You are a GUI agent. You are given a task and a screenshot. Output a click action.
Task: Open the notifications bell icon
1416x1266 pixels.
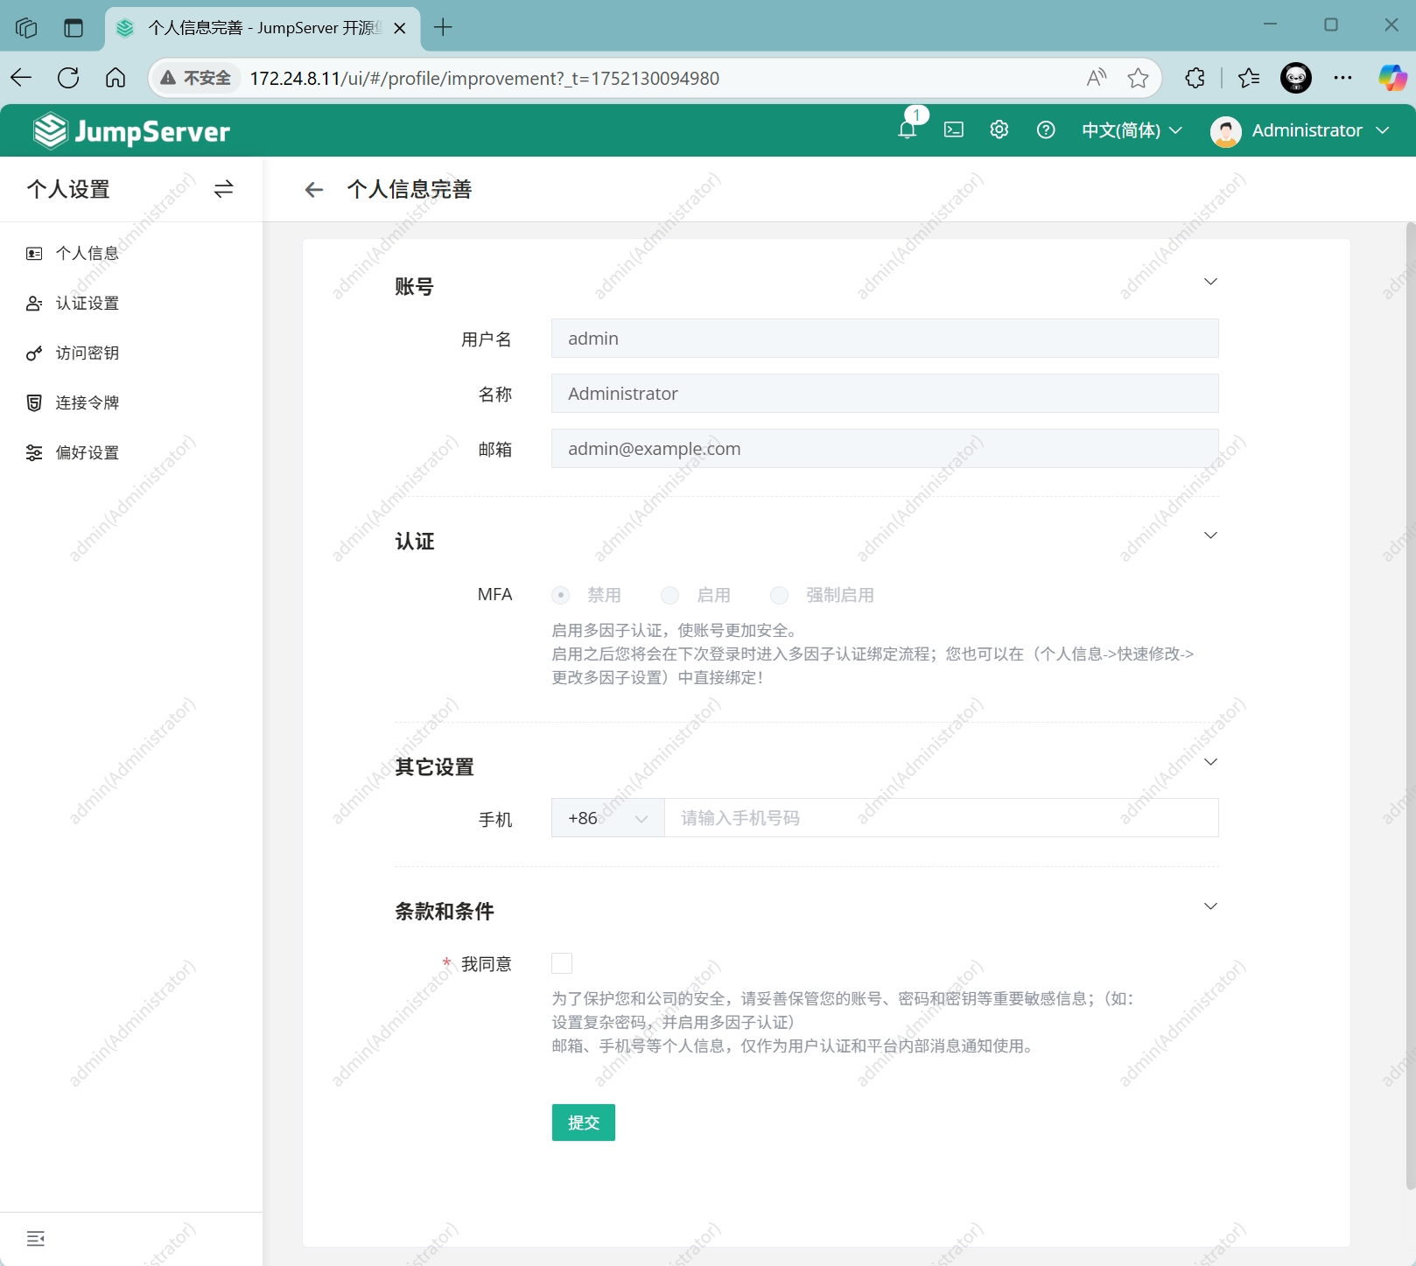click(x=908, y=130)
